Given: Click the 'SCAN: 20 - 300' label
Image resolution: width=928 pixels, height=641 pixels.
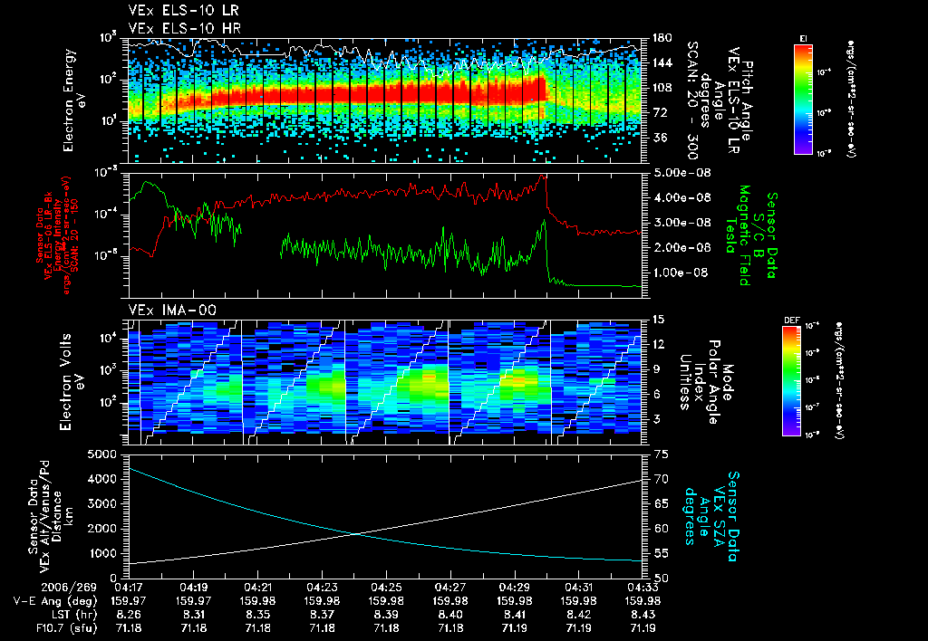Looking at the screenshot, I should pyautogui.click(x=691, y=100).
